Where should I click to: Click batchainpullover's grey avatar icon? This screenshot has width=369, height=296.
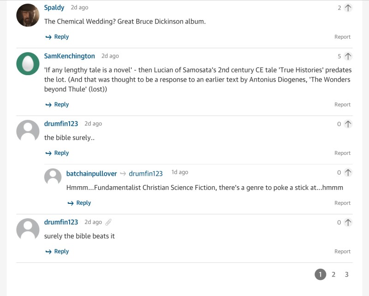(x=53, y=178)
